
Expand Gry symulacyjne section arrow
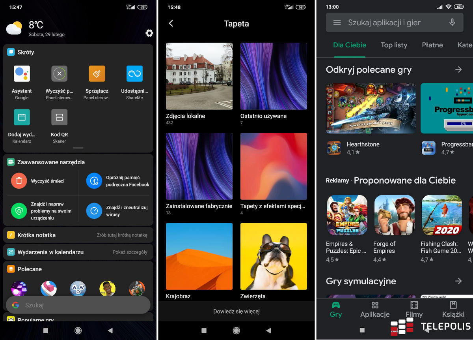coord(458,281)
